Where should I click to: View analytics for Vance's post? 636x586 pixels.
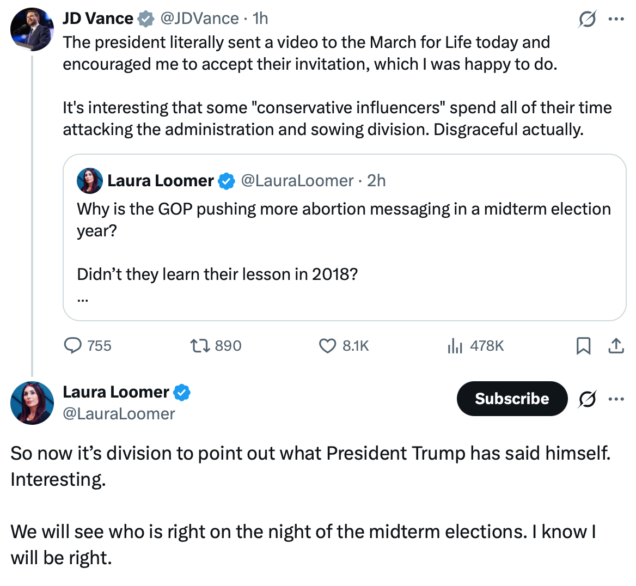click(x=455, y=346)
